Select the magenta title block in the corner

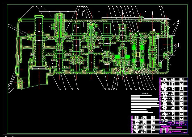pyautogui.click(x=173, y=129)
